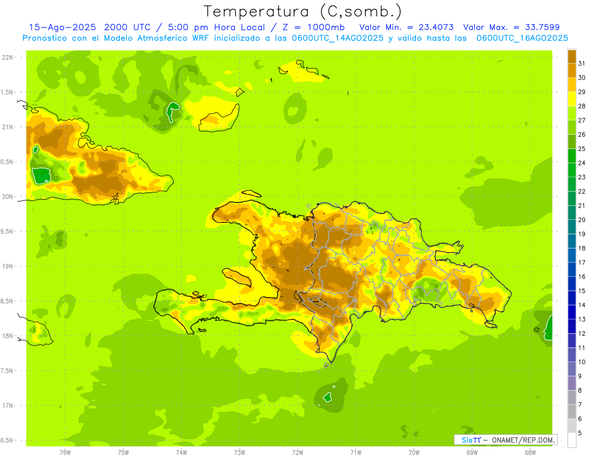Click the '71W' longitude label
The height and width of the screenshot is (459, 595).
(356, 453)
